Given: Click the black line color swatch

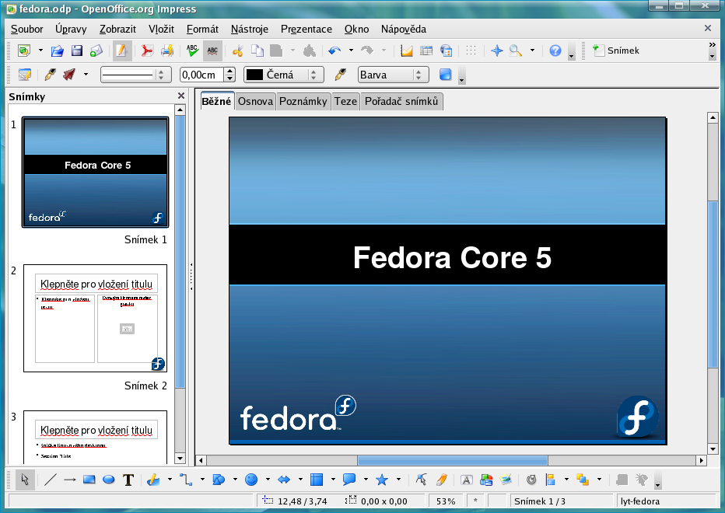Looking at the screenshot, I should point(254,75).
